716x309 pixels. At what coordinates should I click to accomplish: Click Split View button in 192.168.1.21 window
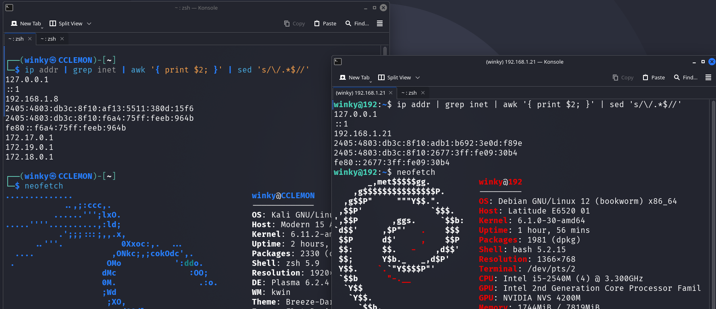395,78
